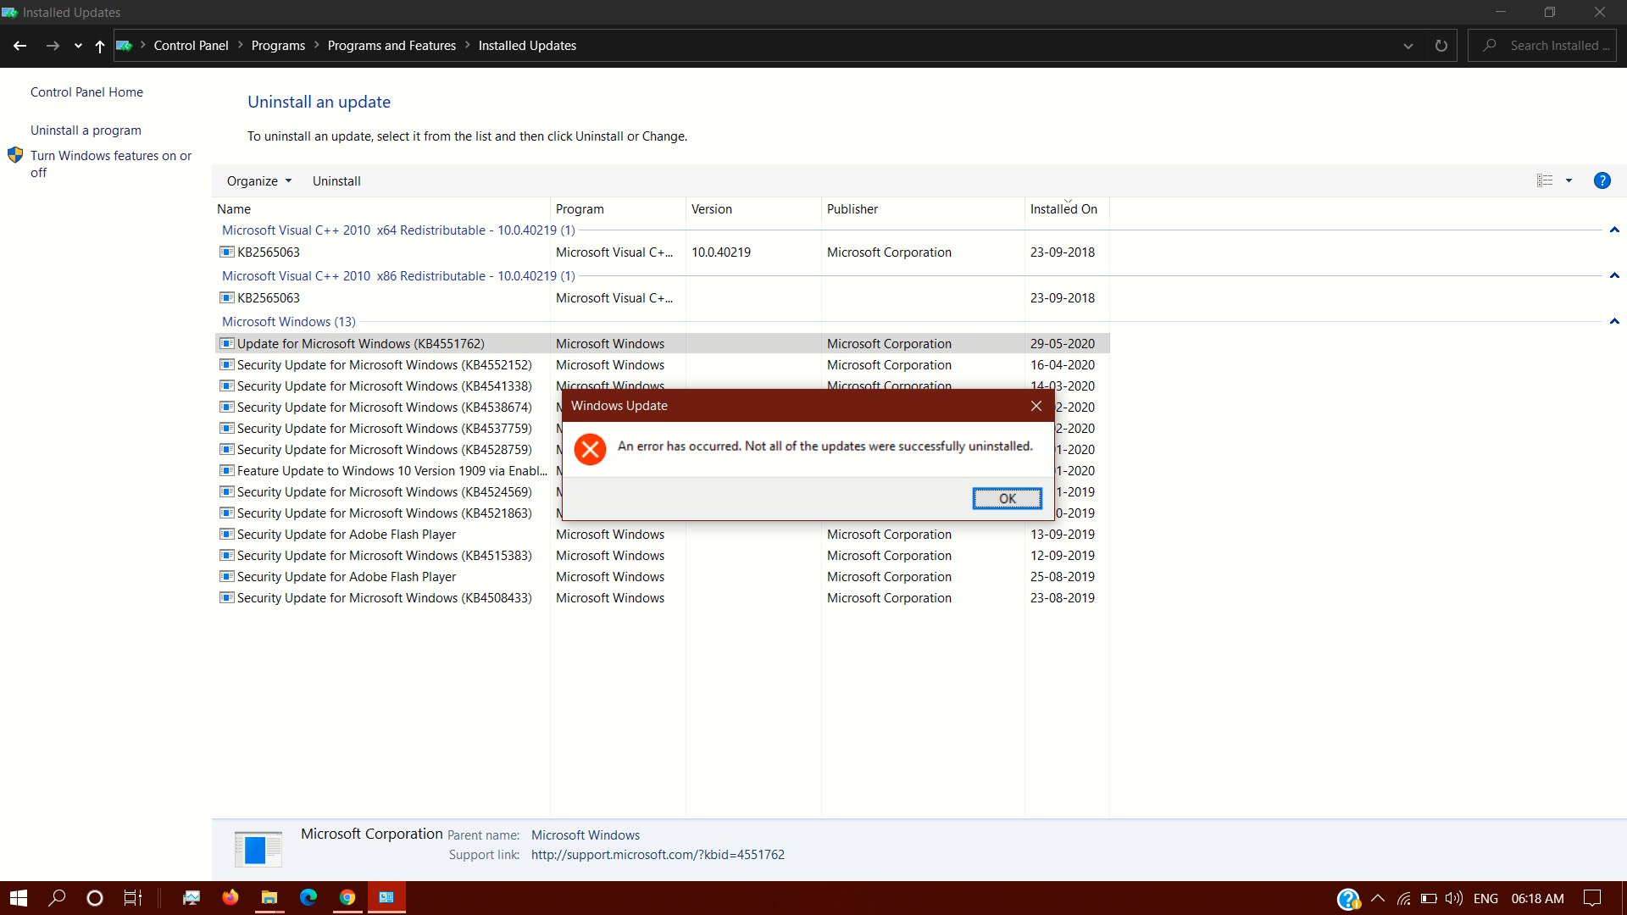
Task: Click the blue Help icon
Action: click(1602, 180)
